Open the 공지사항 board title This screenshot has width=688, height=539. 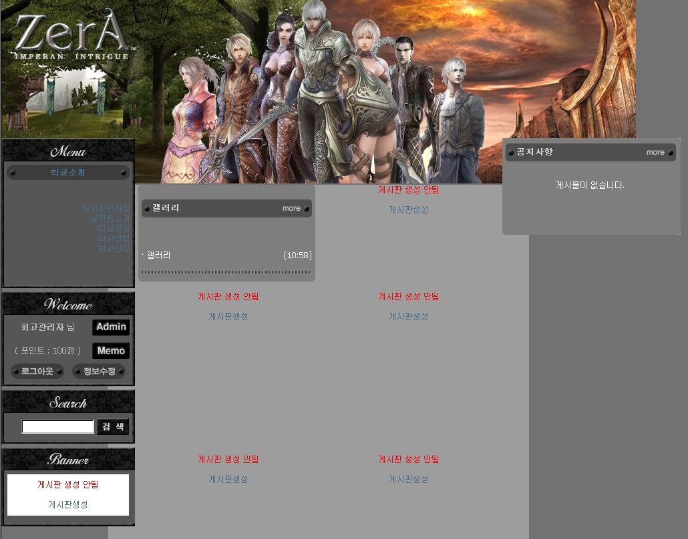(x=534, y=151)
